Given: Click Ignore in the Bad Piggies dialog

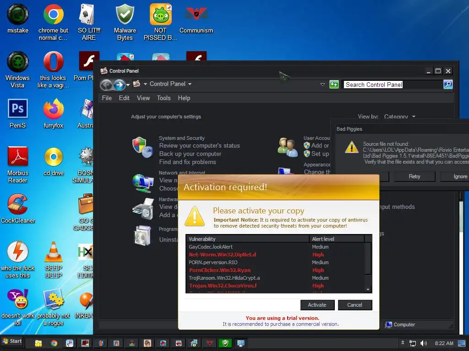Looking at the screenshot, I should click(x=455, y=176).
